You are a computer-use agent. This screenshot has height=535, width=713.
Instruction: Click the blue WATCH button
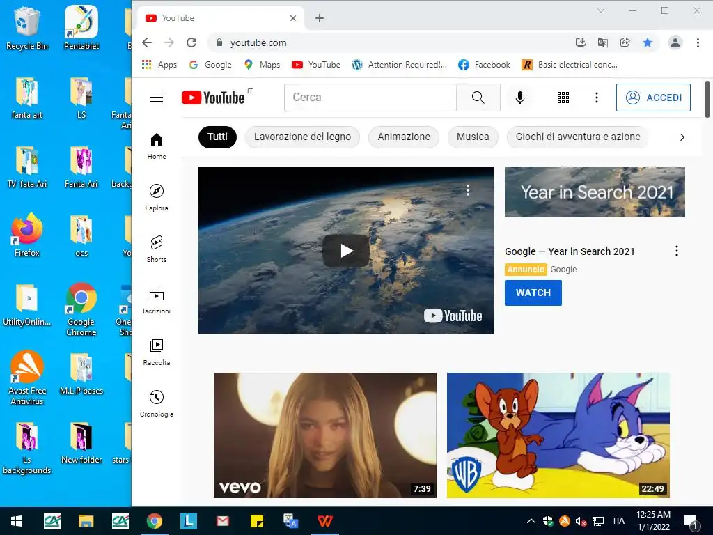pos(533,293)
